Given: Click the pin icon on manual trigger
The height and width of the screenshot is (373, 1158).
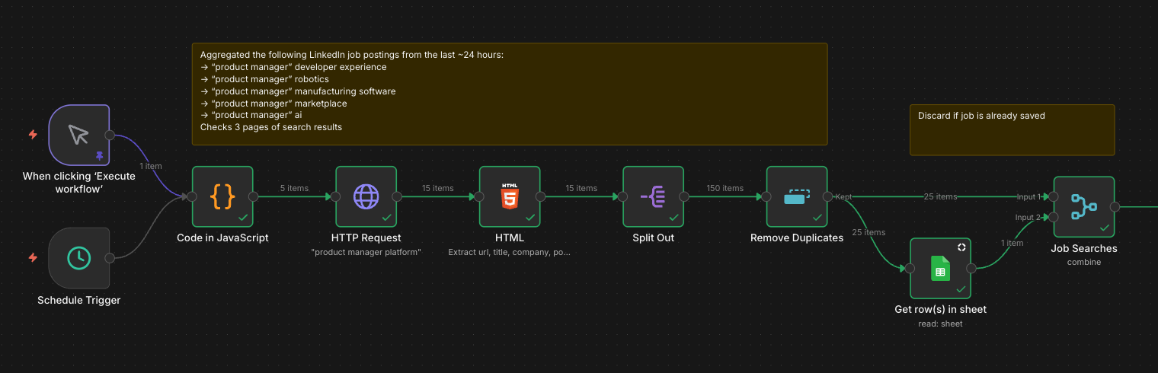Looking at the screenshot, I should (x=99, y=155).
